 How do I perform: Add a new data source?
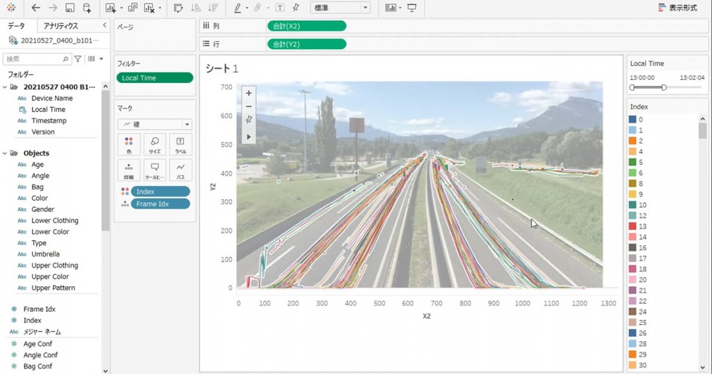(x=87, y=8)
